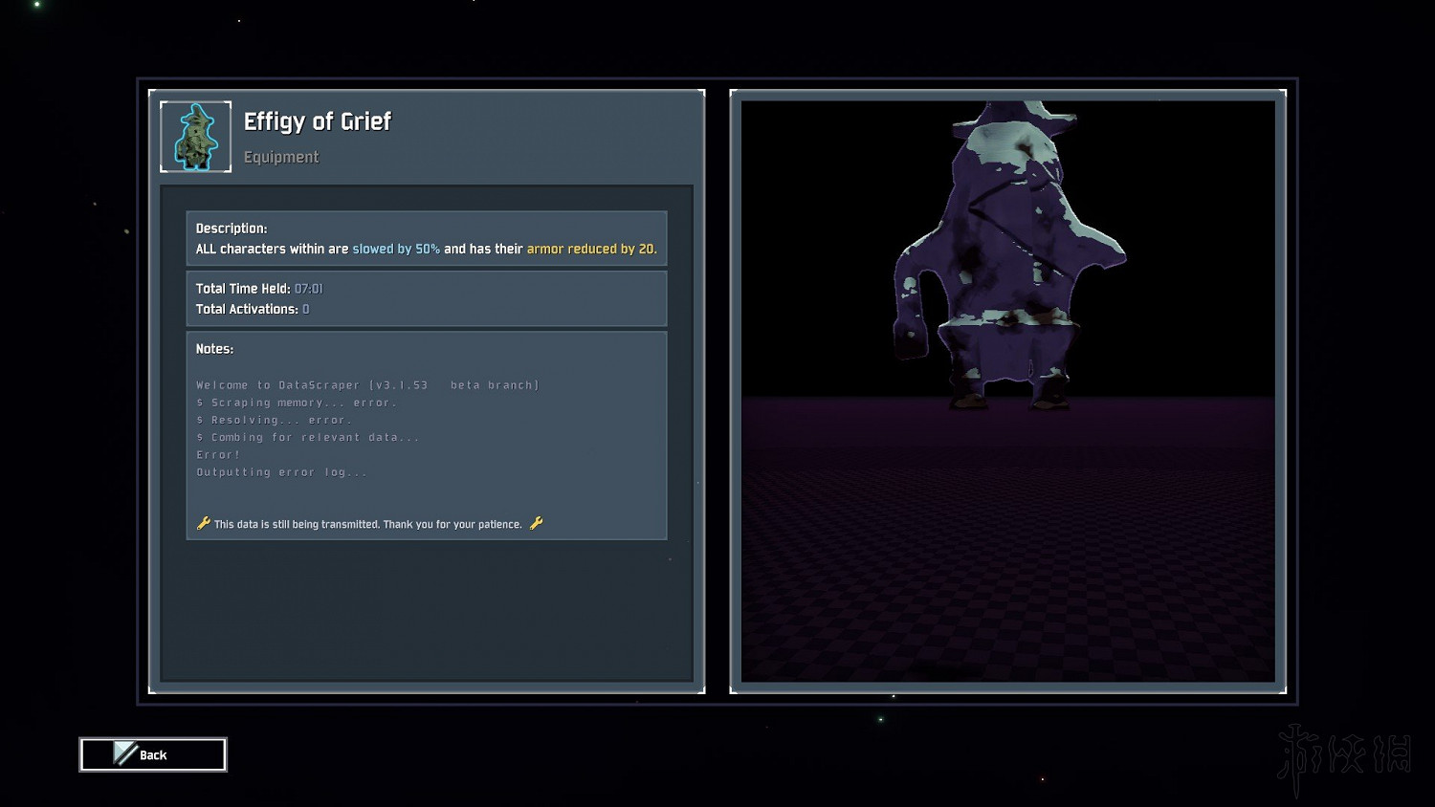Click the slash icon on Back button
This screenshot has height=807, width=1435.
tap(125, 753)
